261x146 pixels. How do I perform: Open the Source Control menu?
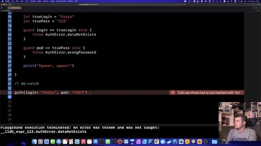[61, 1]
